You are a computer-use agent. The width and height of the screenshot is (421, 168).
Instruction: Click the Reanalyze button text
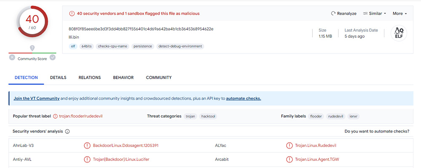[346, 13]
